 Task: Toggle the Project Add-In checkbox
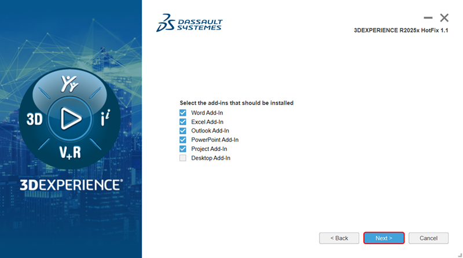click(x=183, y=149)
